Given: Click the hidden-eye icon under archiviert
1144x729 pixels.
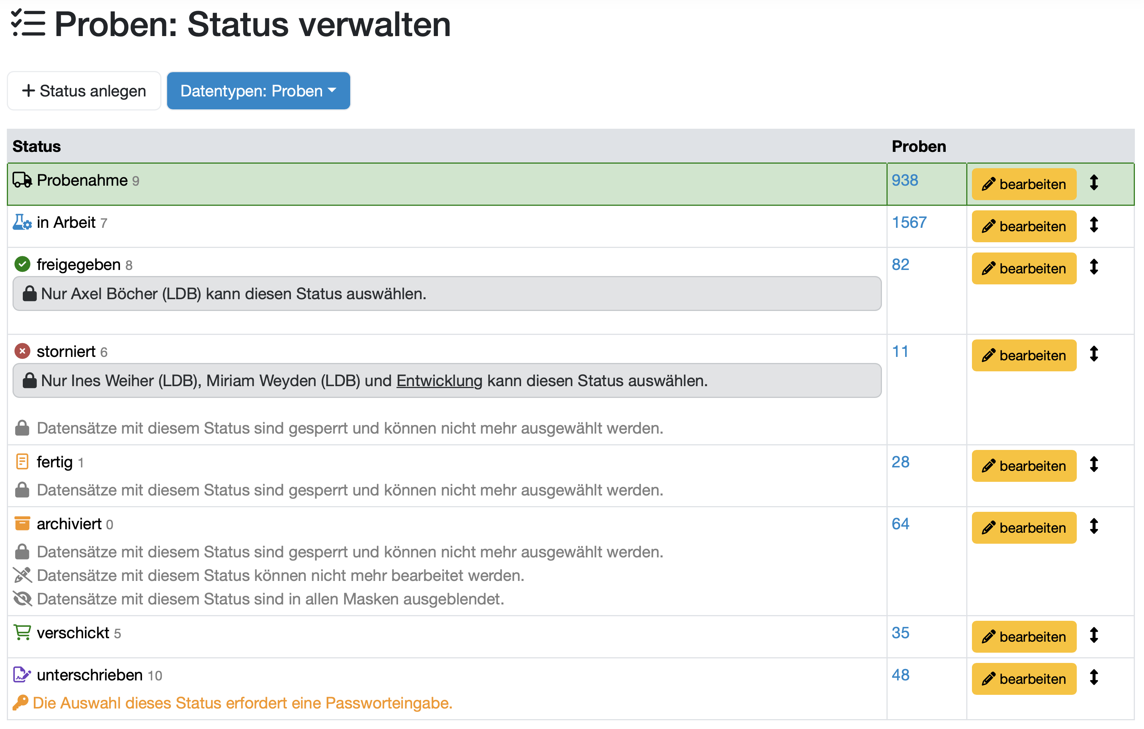Looking at the screenshot, I should point(22,599).
